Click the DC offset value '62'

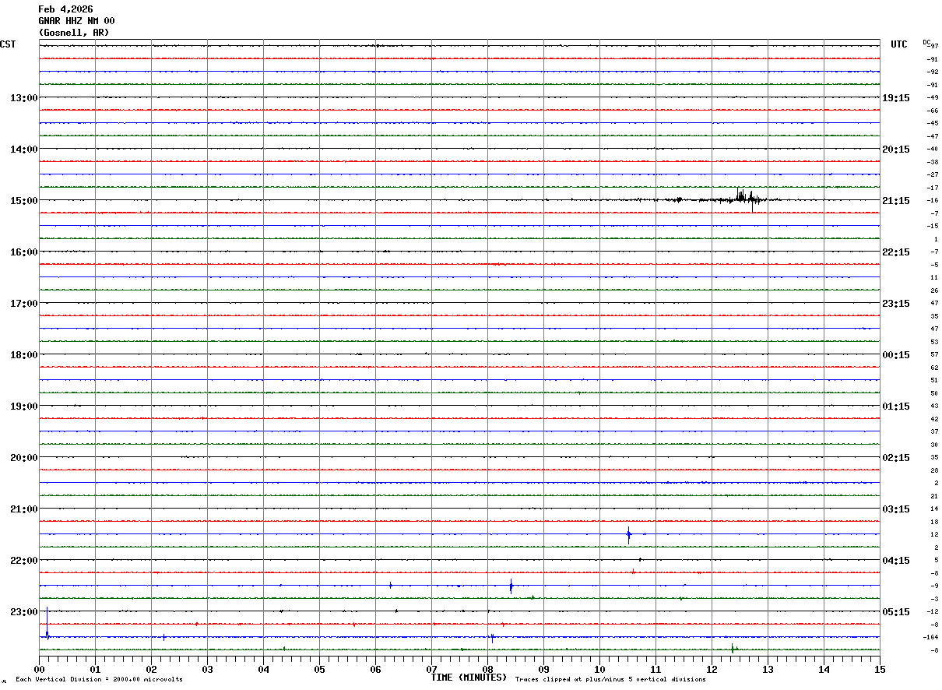click(934, 368)
